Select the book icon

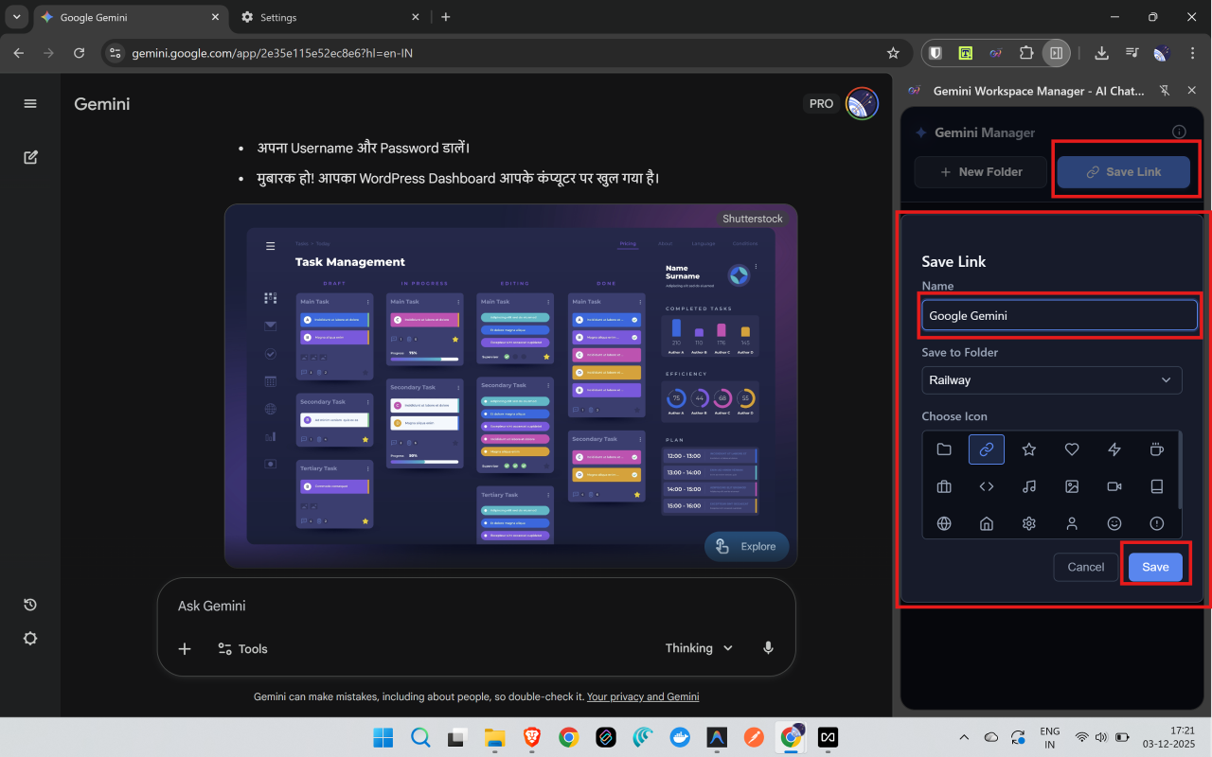1156,486
